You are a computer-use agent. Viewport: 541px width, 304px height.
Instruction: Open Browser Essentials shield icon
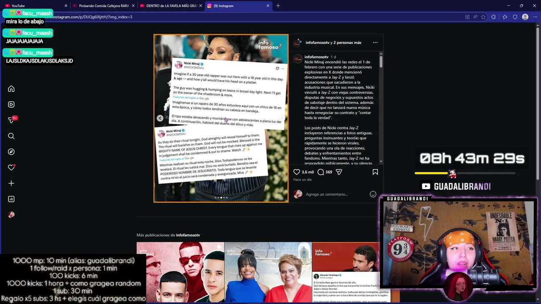point(515,17)
